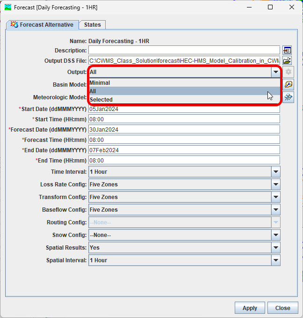Click the Close button

(x=282, y=308)
